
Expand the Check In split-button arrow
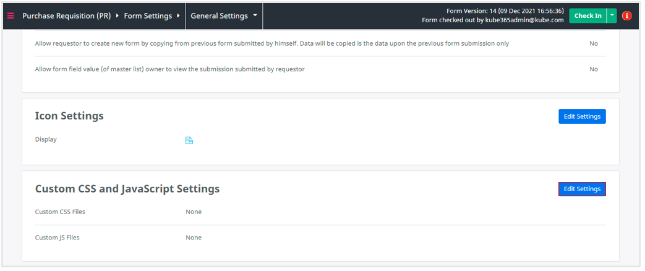pyautogui.click(x=612, y=15)
